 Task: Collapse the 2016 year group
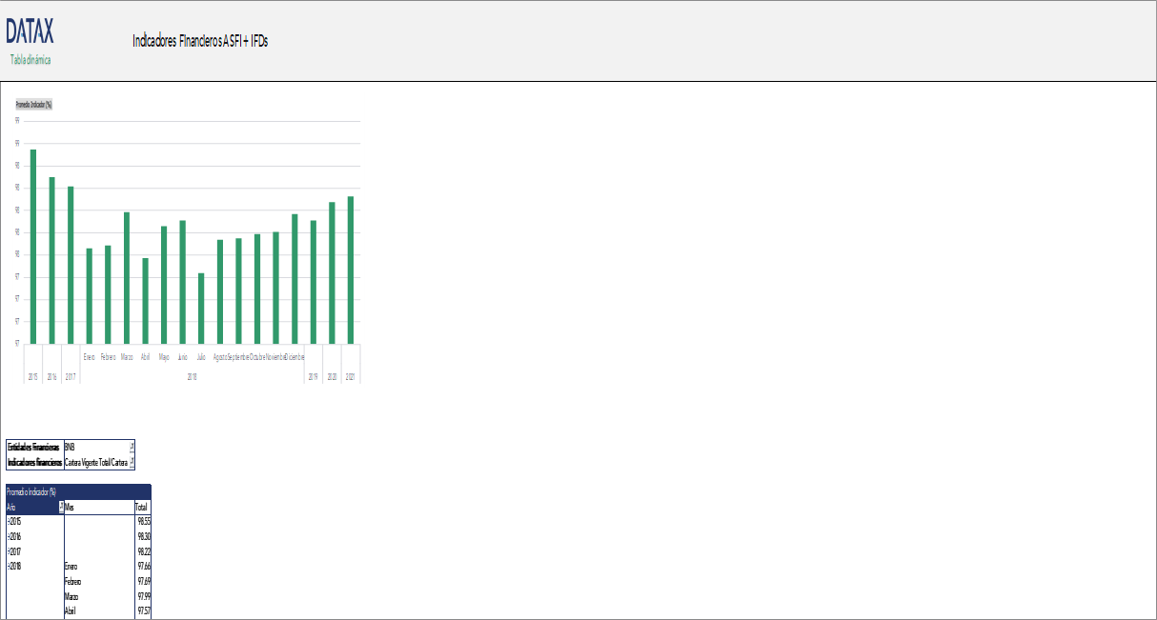(x=9, y=535)
